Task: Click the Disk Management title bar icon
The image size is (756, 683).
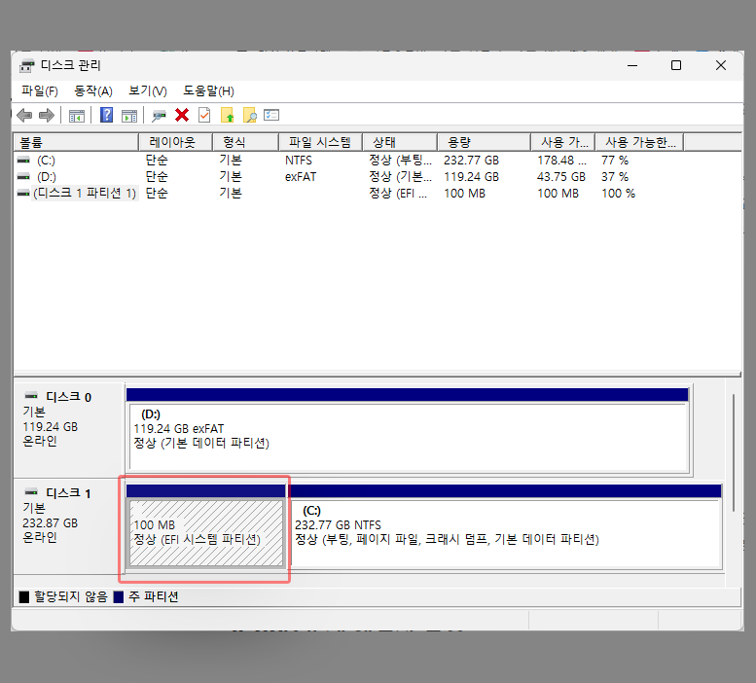Action: coord(27,65)
